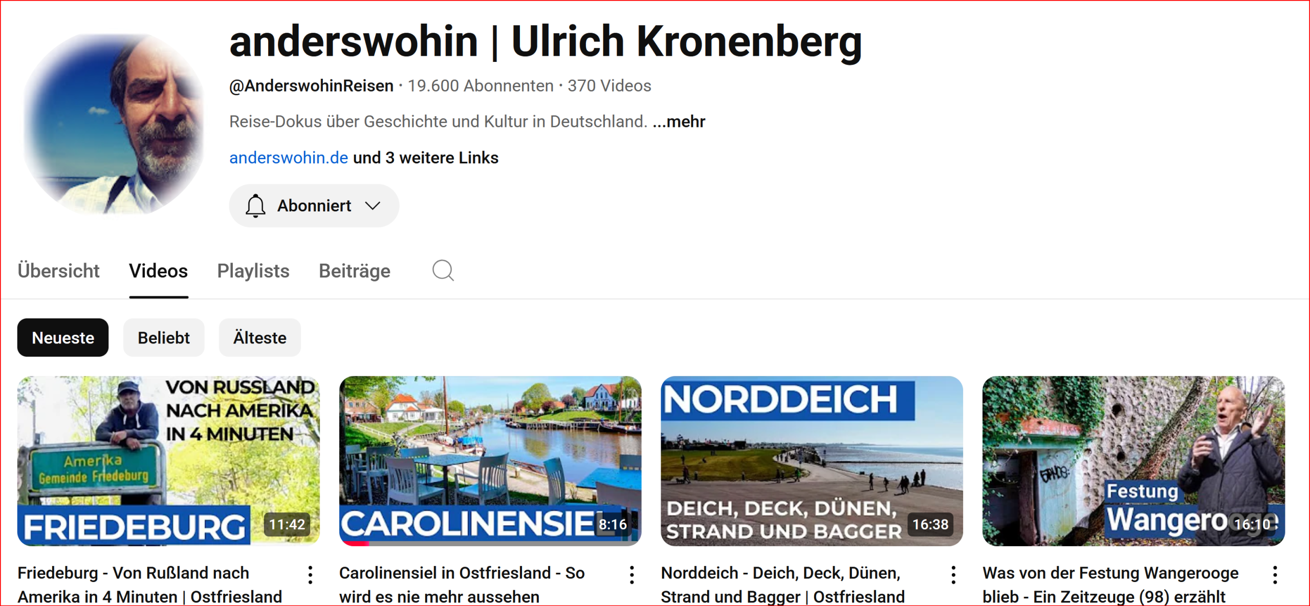Screen dimensions: 1310x606
Task: Open the Friedeburg video title link
Action: (x=150, y=585)
